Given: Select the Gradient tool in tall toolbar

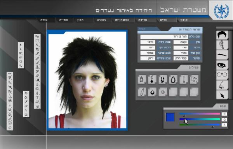Looking at the screenshot, I should point(37,80).
